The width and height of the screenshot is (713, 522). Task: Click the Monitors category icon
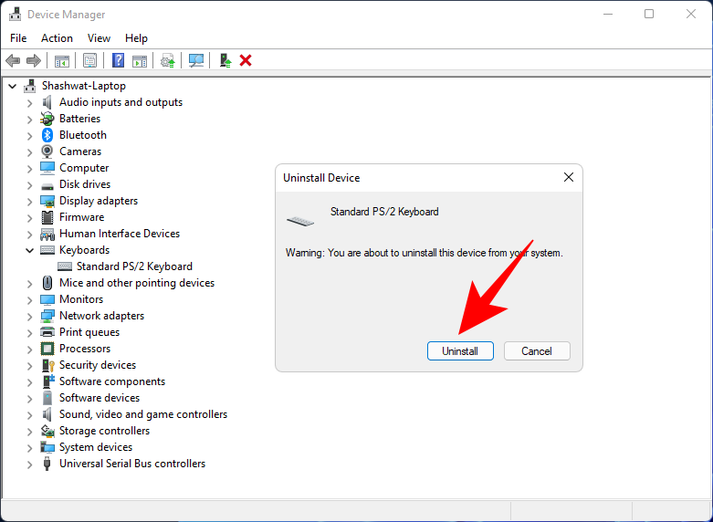(47, 299)
